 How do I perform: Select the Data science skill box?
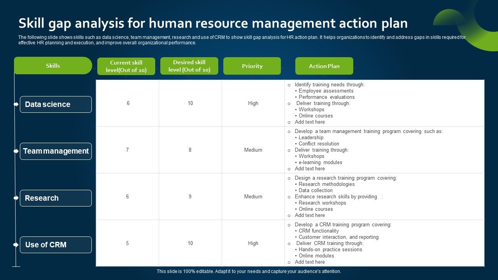pos(56,104)
